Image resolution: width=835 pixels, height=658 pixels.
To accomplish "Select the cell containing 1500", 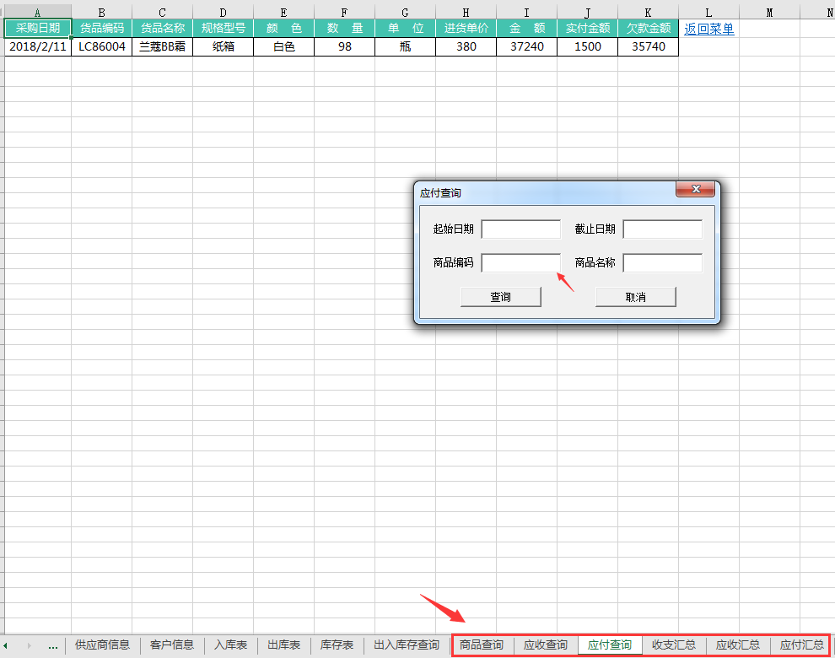I will coord(587,47).
